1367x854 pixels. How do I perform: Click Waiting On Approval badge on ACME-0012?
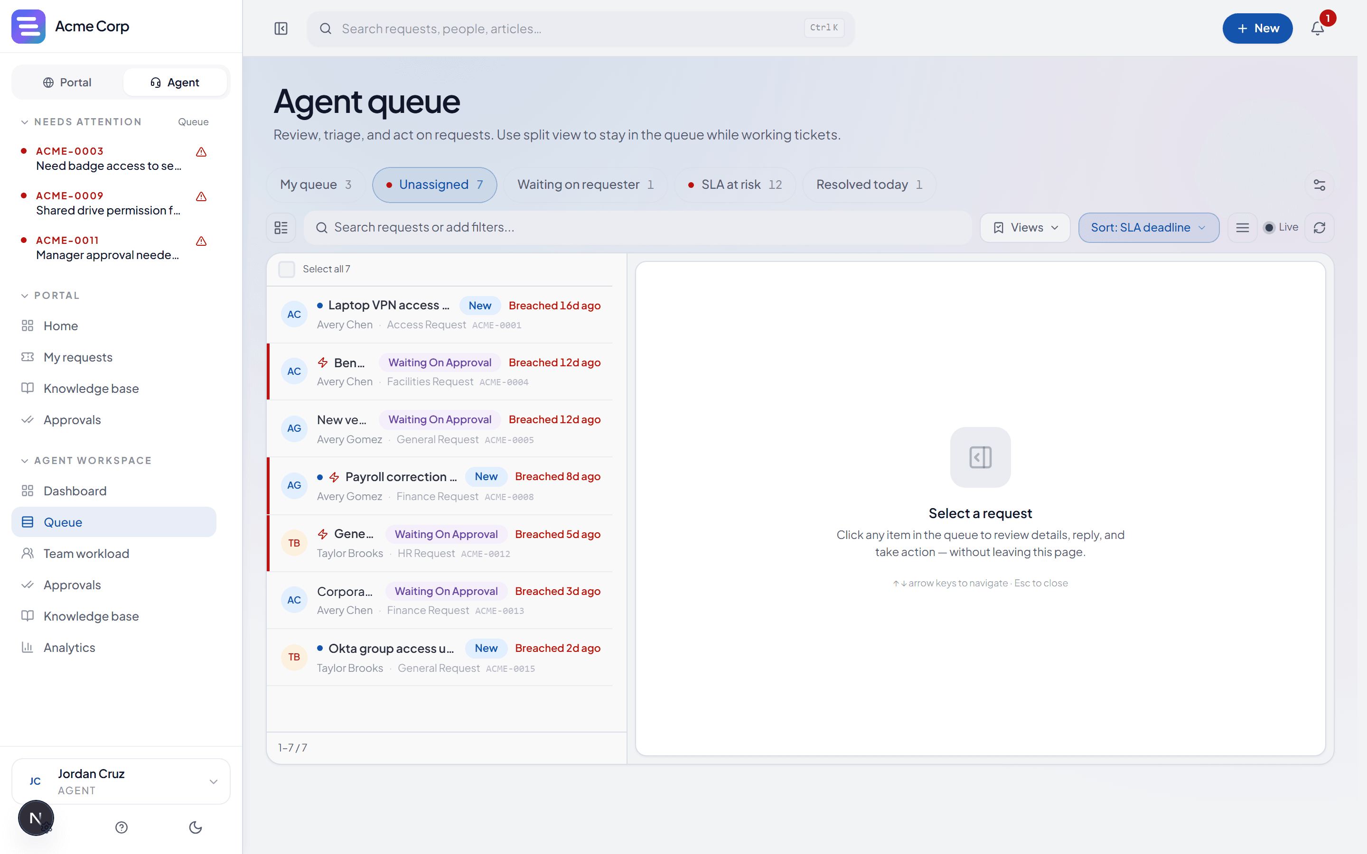tap(446, 534)
